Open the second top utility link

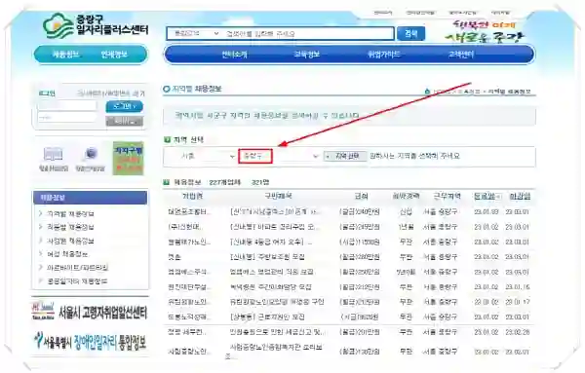point(420,13)
